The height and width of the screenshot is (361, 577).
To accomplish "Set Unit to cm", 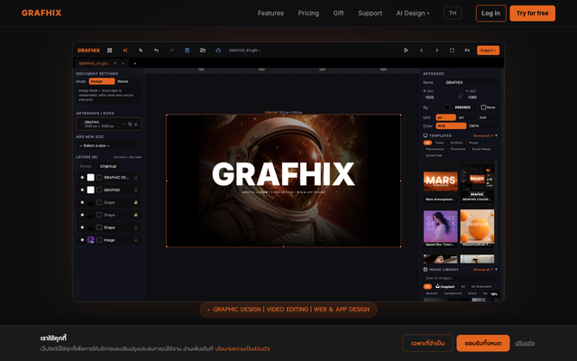I will (466, 117).
